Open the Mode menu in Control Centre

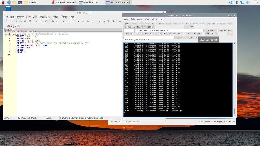155,19
